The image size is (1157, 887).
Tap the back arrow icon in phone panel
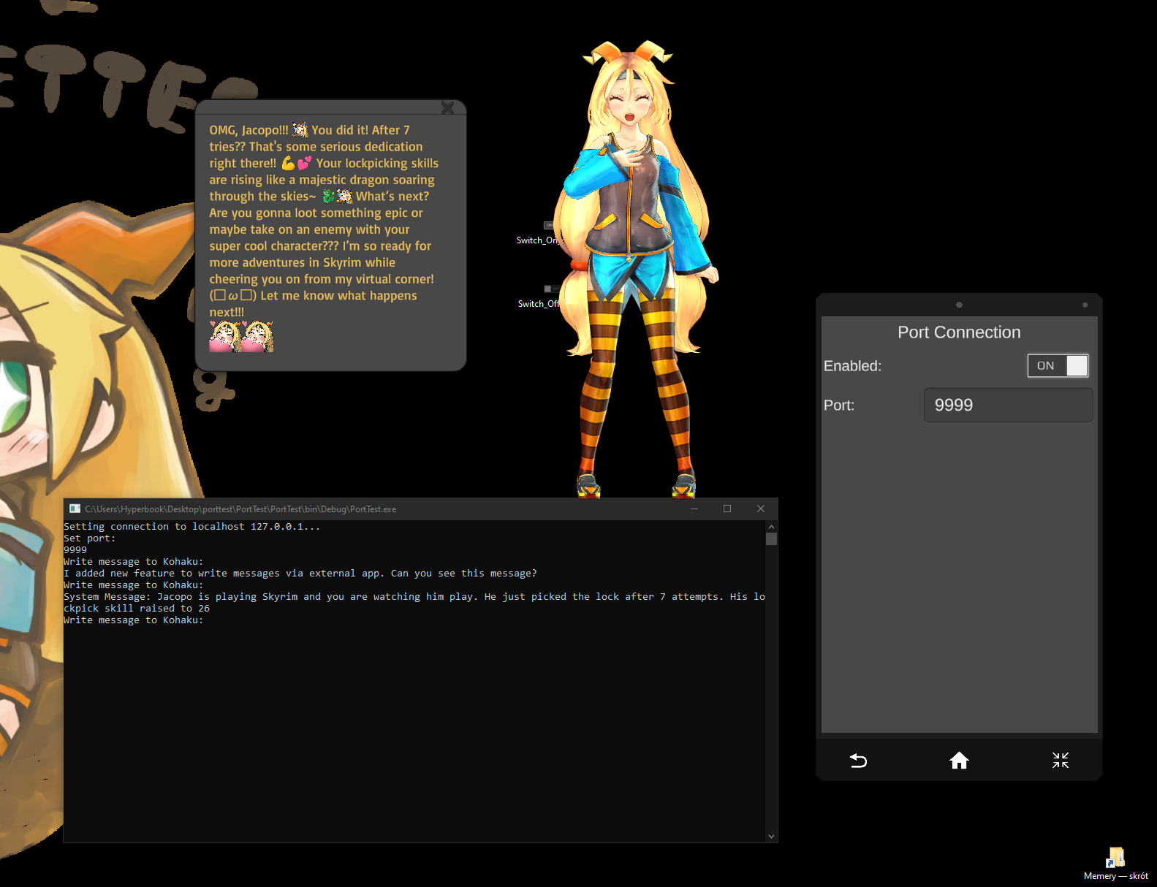tap(858, 761)
